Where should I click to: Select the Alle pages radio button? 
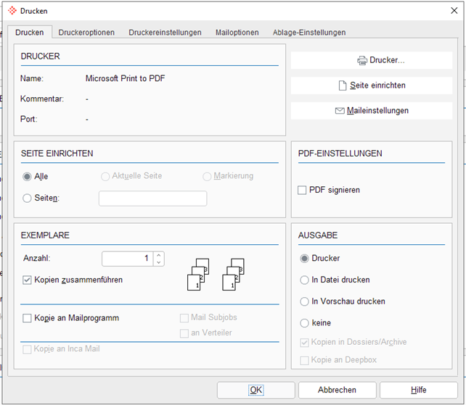(27, 177)
